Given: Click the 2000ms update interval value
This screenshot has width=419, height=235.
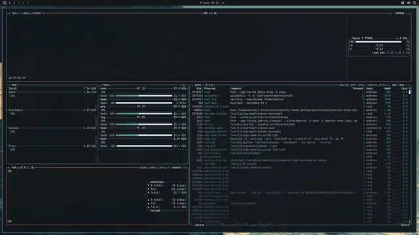Looking at the screenshot, I should pyautogui.click(x=399, y=13).
